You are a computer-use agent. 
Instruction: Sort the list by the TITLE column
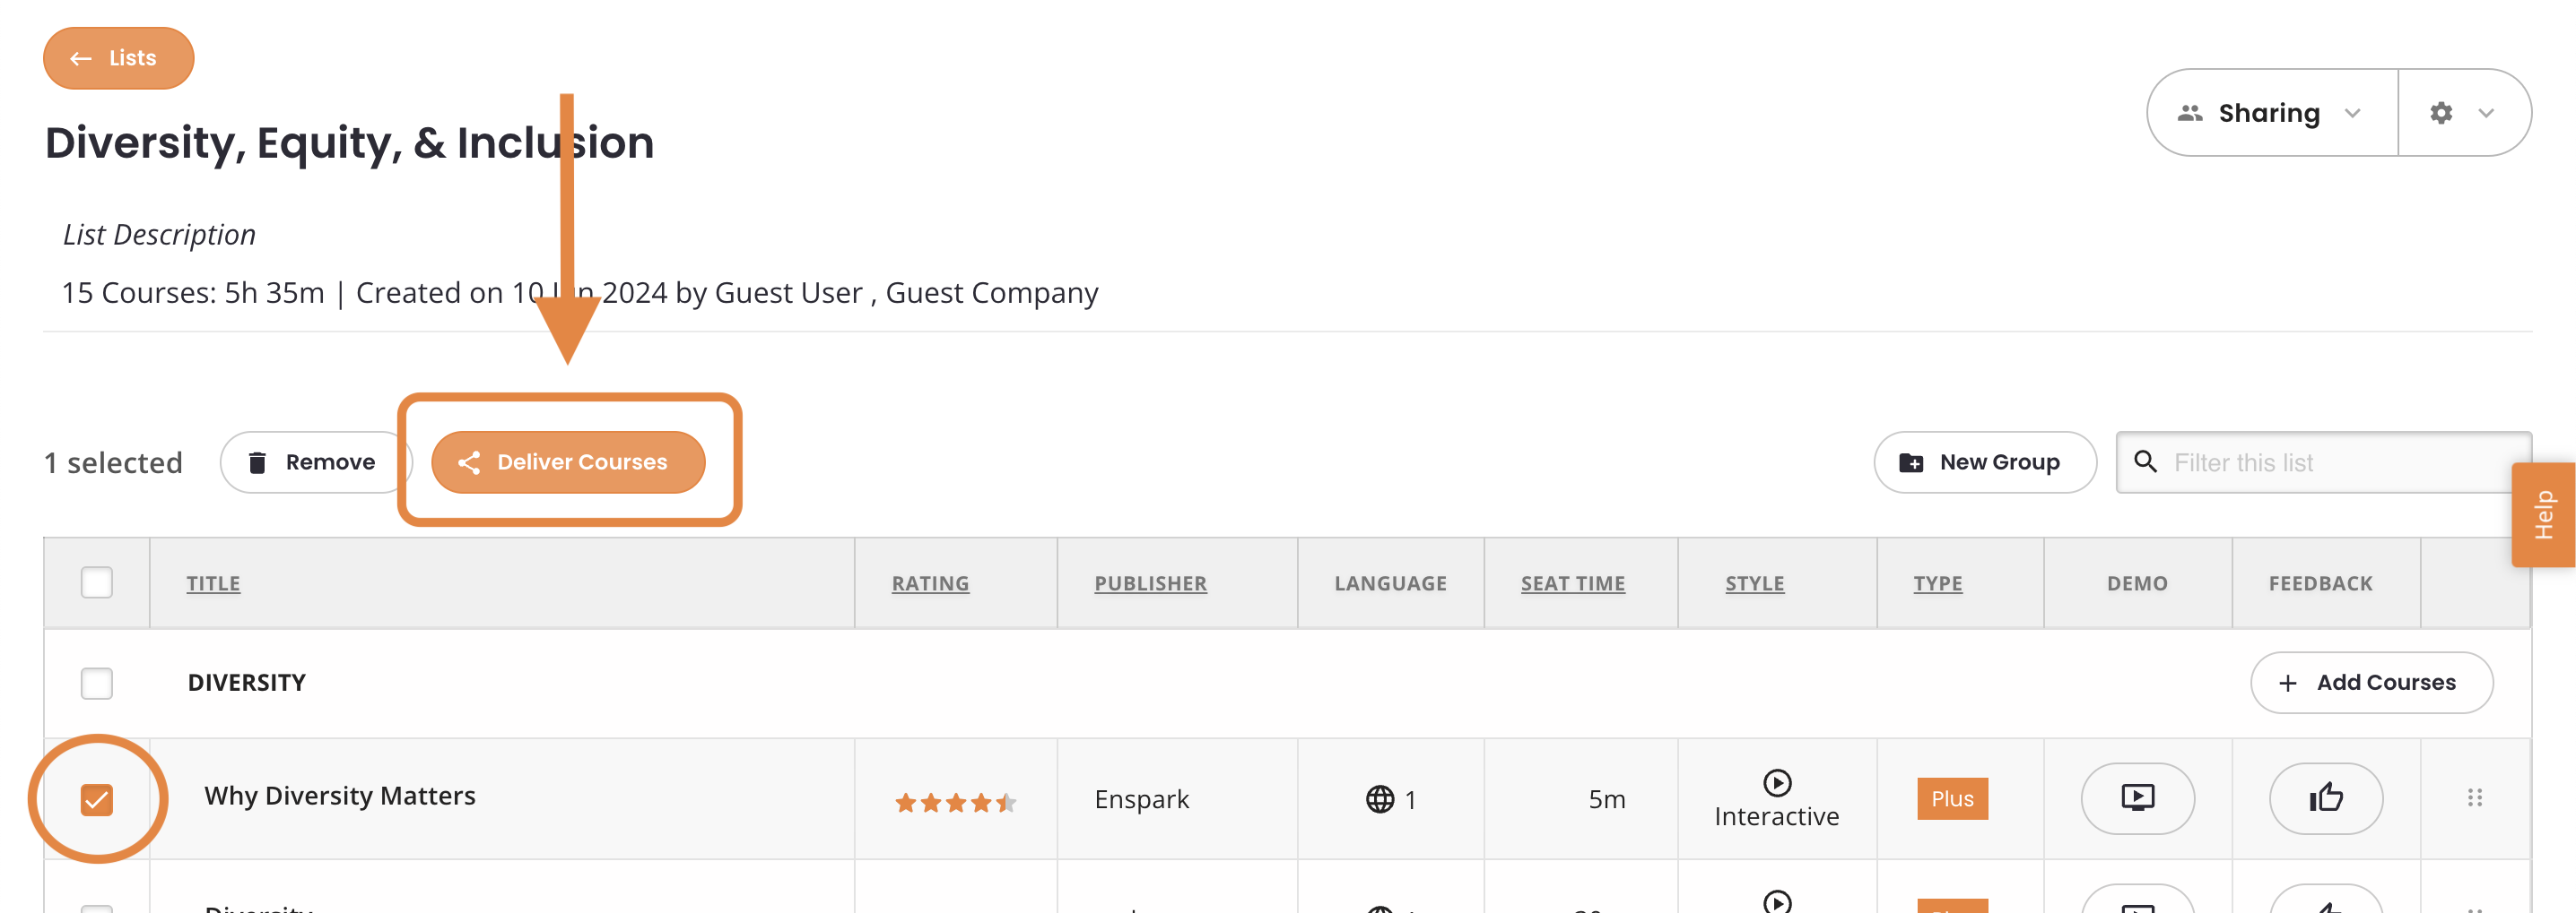[x=213, y=583]
